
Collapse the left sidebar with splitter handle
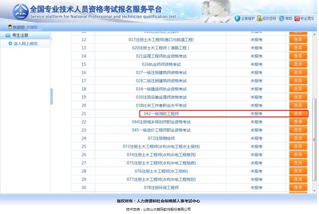[52, 96]
